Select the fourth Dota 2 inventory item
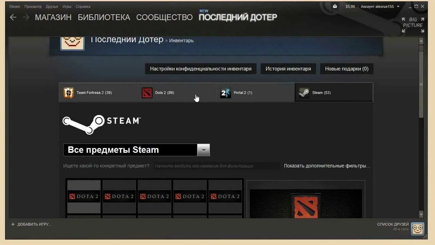This screenshot has width=435, height=245. pos(190,196)
